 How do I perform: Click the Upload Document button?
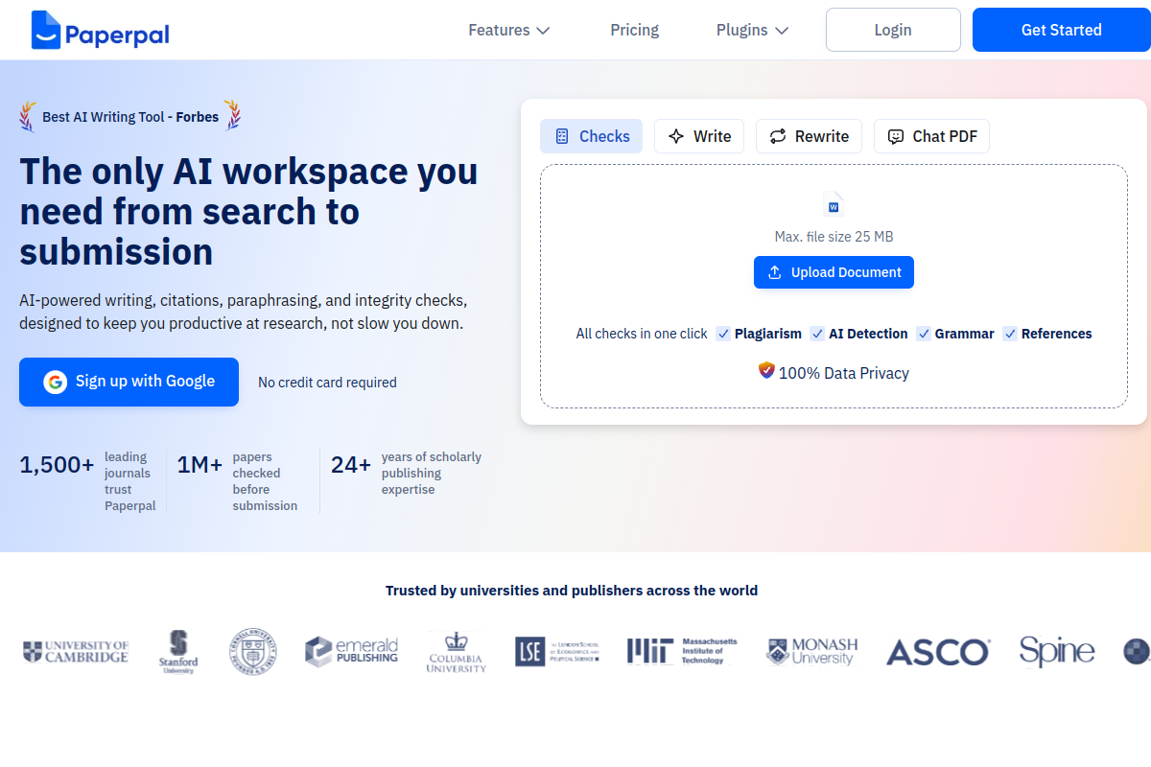[x=834, y=272]
